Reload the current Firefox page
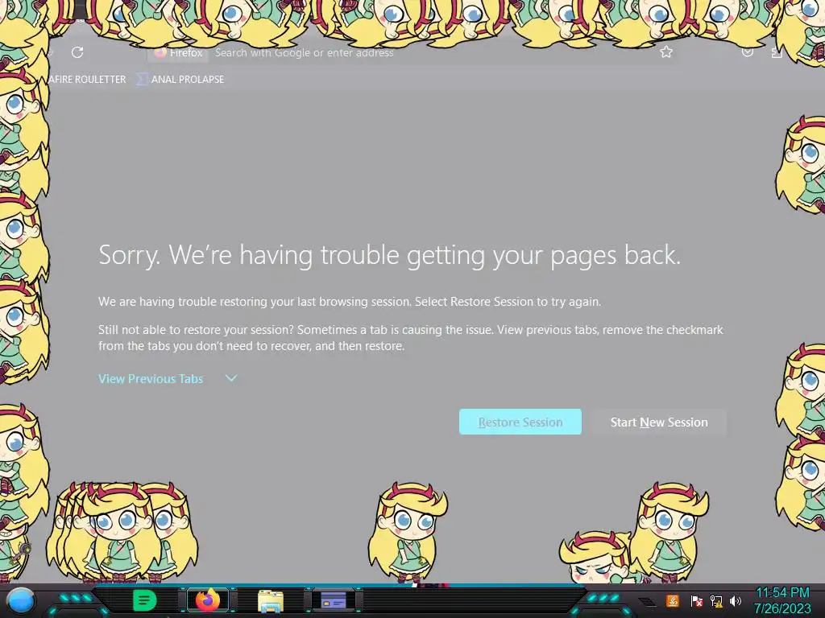825x618 pixels. (77, 52)
